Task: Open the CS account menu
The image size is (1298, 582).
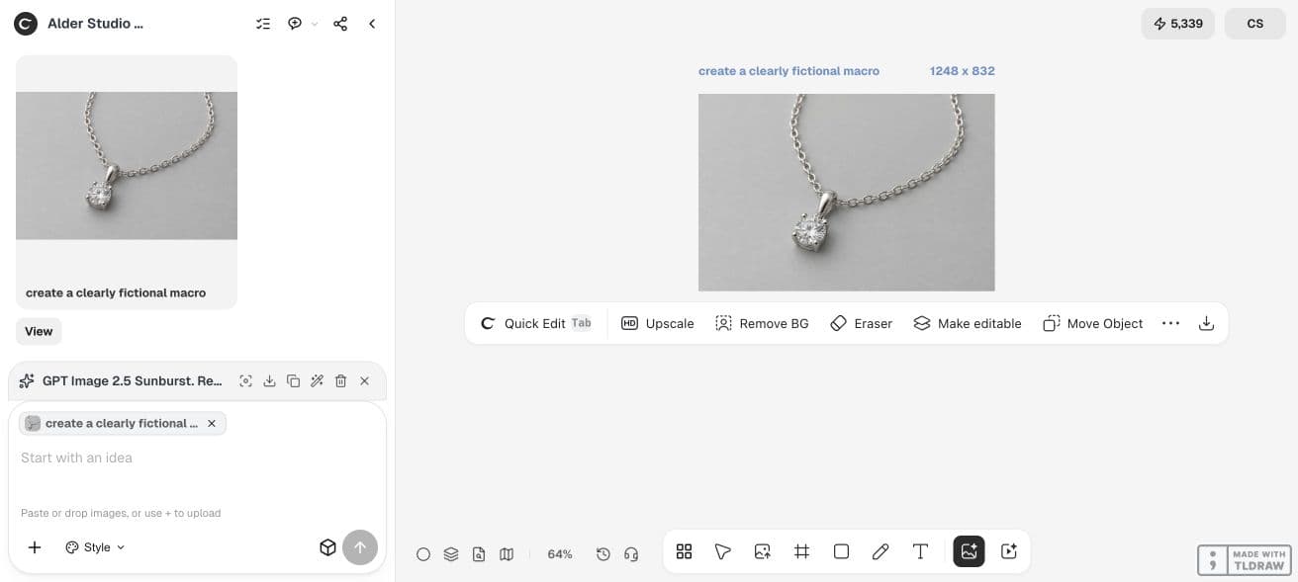Action: 1255,24
